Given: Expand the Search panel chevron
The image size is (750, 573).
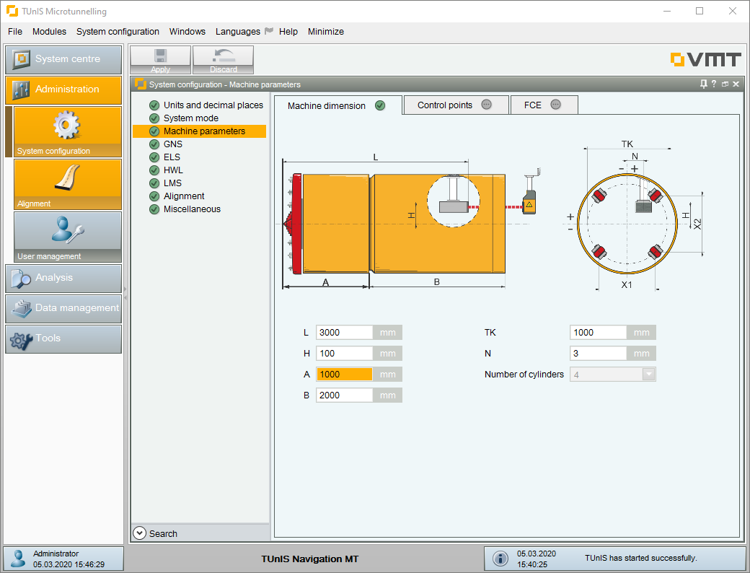Looking at the screenshot, I should point(140,533).
